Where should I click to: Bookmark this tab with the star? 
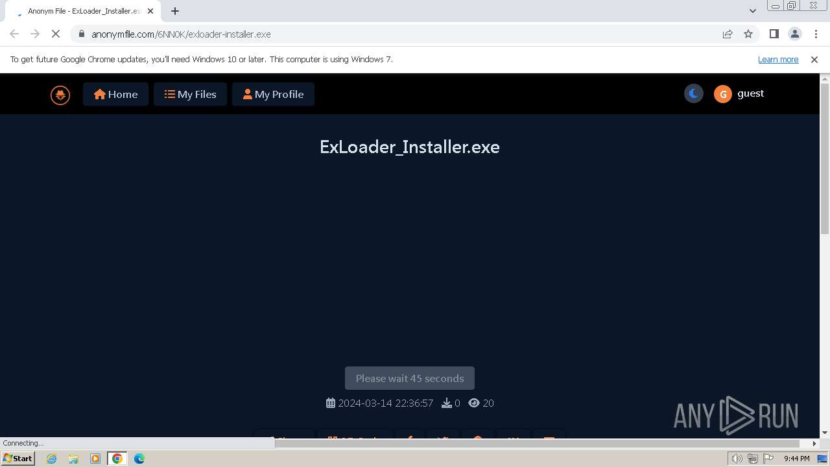tap(748, 34)
